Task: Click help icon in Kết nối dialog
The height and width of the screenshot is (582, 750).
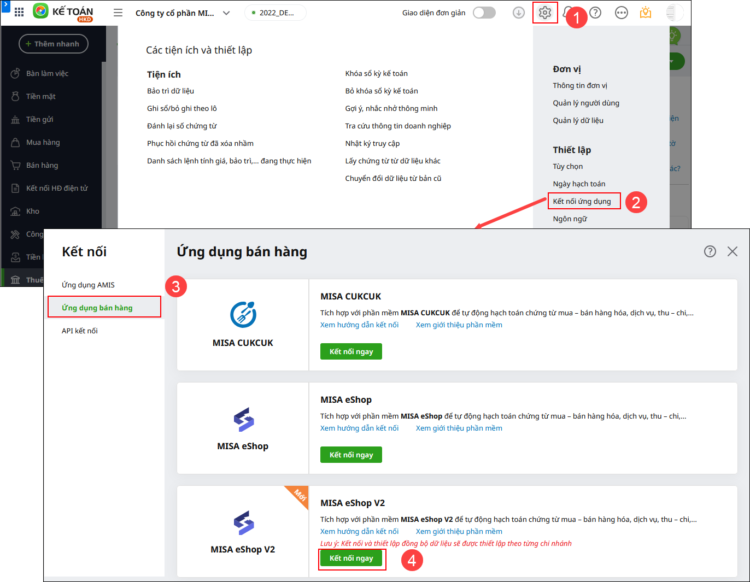Action: pyautogui.click(x=710, y=251)
